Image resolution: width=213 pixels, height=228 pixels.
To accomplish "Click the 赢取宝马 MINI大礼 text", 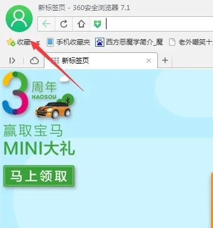I will coord(39,140).
